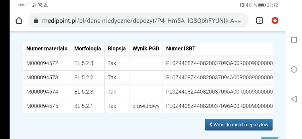
Task: Click the 'prawidłowy' PGD result cell
Action: [x=146, y=106]
